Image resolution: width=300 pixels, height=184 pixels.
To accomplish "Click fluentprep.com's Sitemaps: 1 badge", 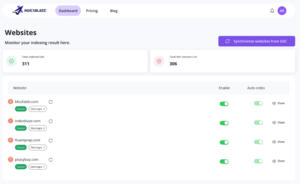I will (x=38, y=148).
